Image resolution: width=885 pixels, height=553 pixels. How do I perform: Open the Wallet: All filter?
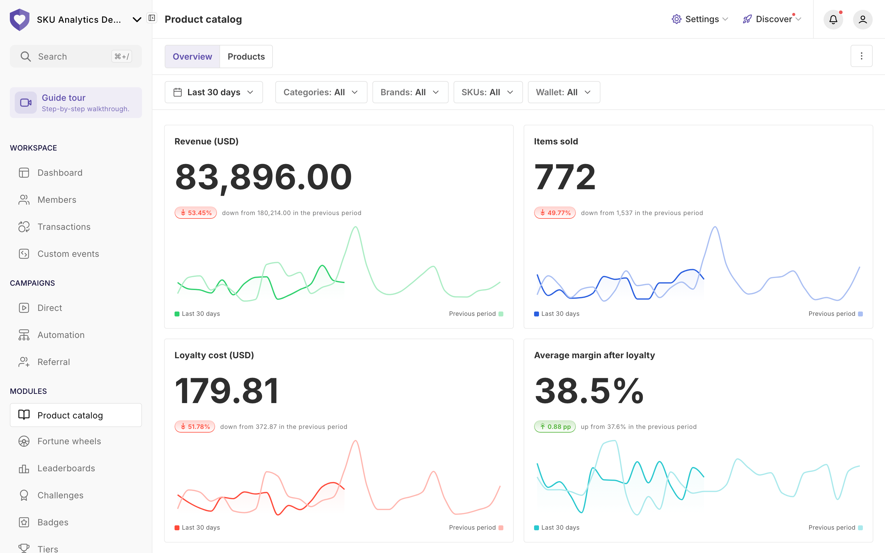564,92
